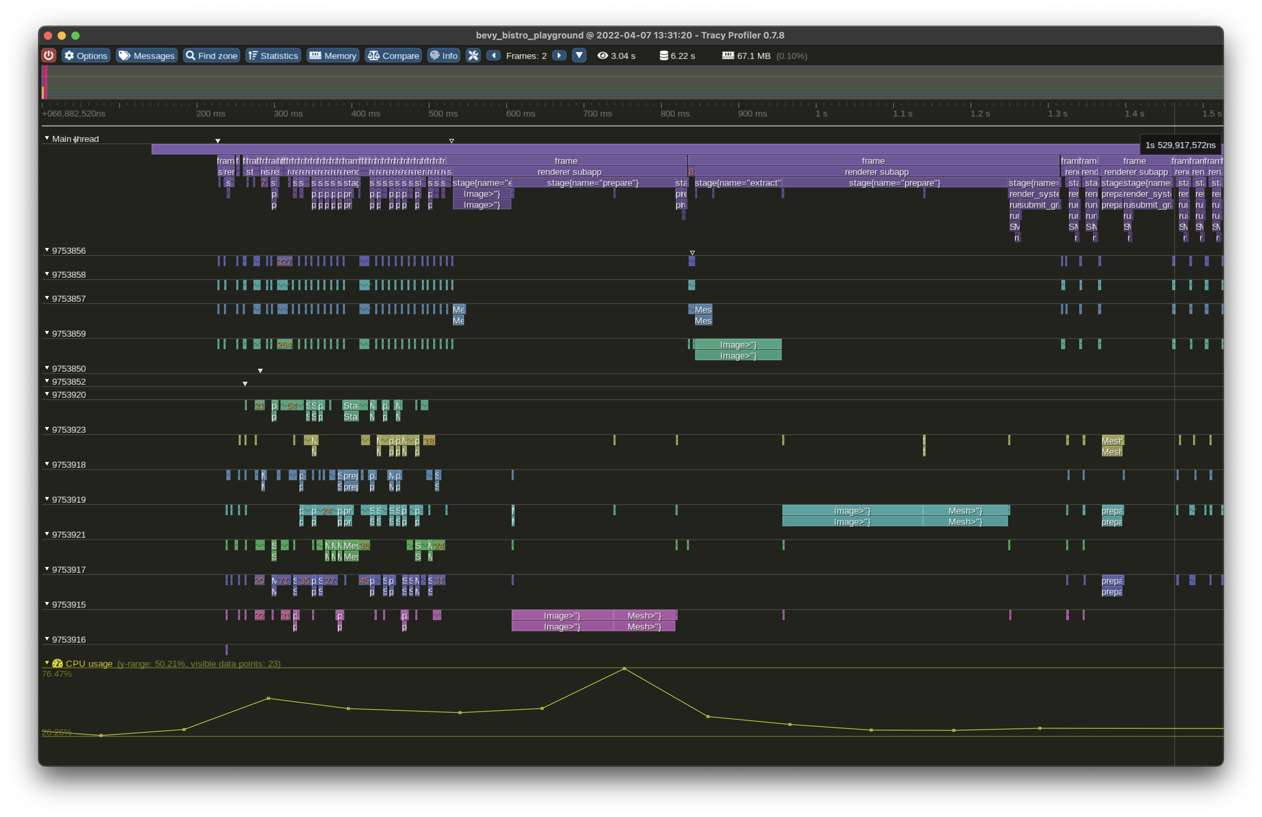Select the CPU usage plot label
1262x817 pixels.
click(x=89, y=664)
